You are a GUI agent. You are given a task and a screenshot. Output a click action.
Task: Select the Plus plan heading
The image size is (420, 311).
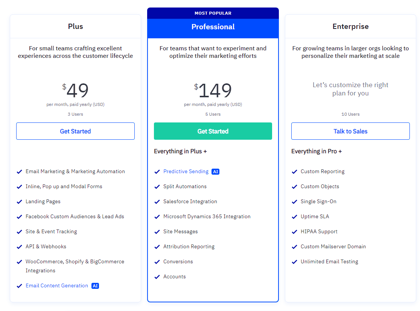(x=76, y=27)
